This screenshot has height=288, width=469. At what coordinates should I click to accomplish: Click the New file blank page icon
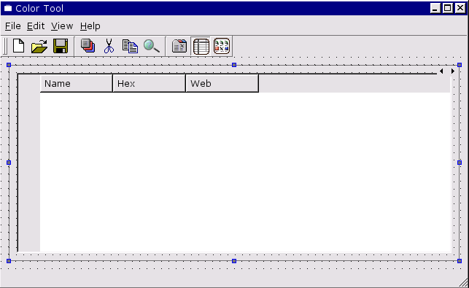18,46
